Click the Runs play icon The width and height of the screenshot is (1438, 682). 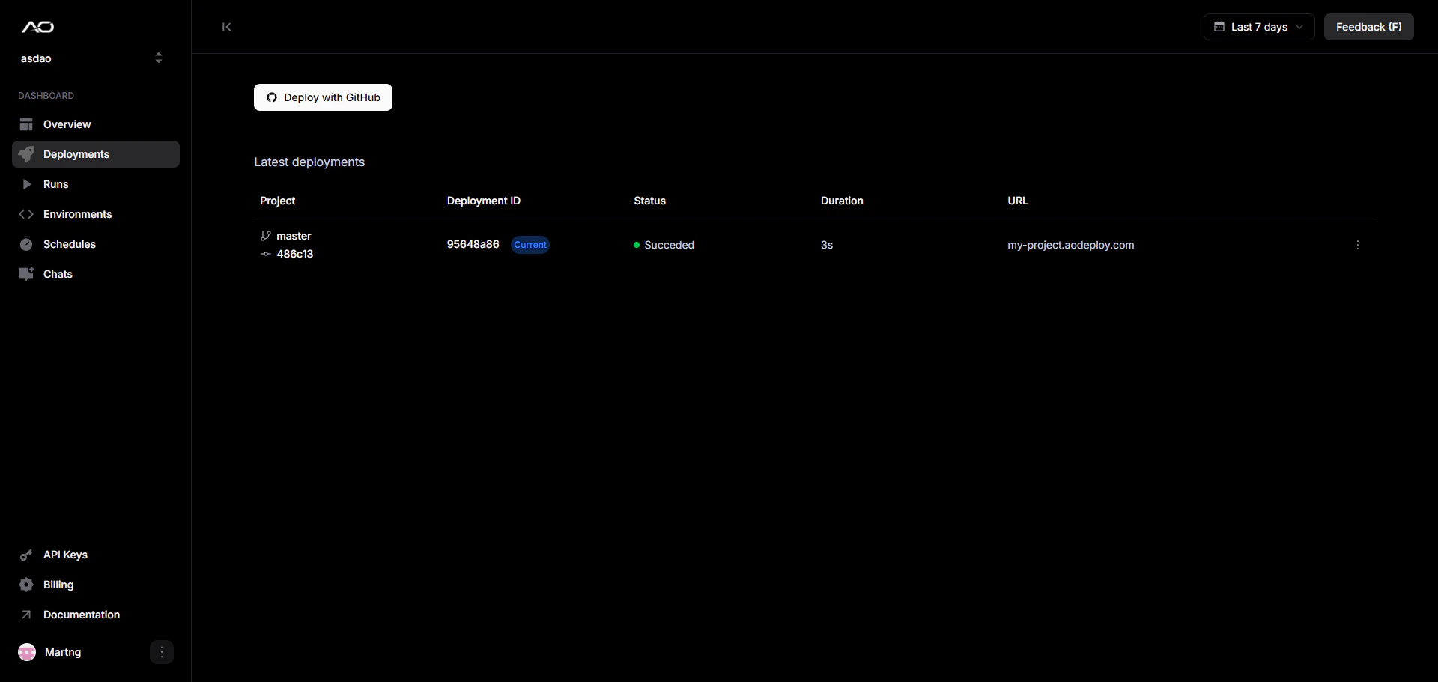27,184
